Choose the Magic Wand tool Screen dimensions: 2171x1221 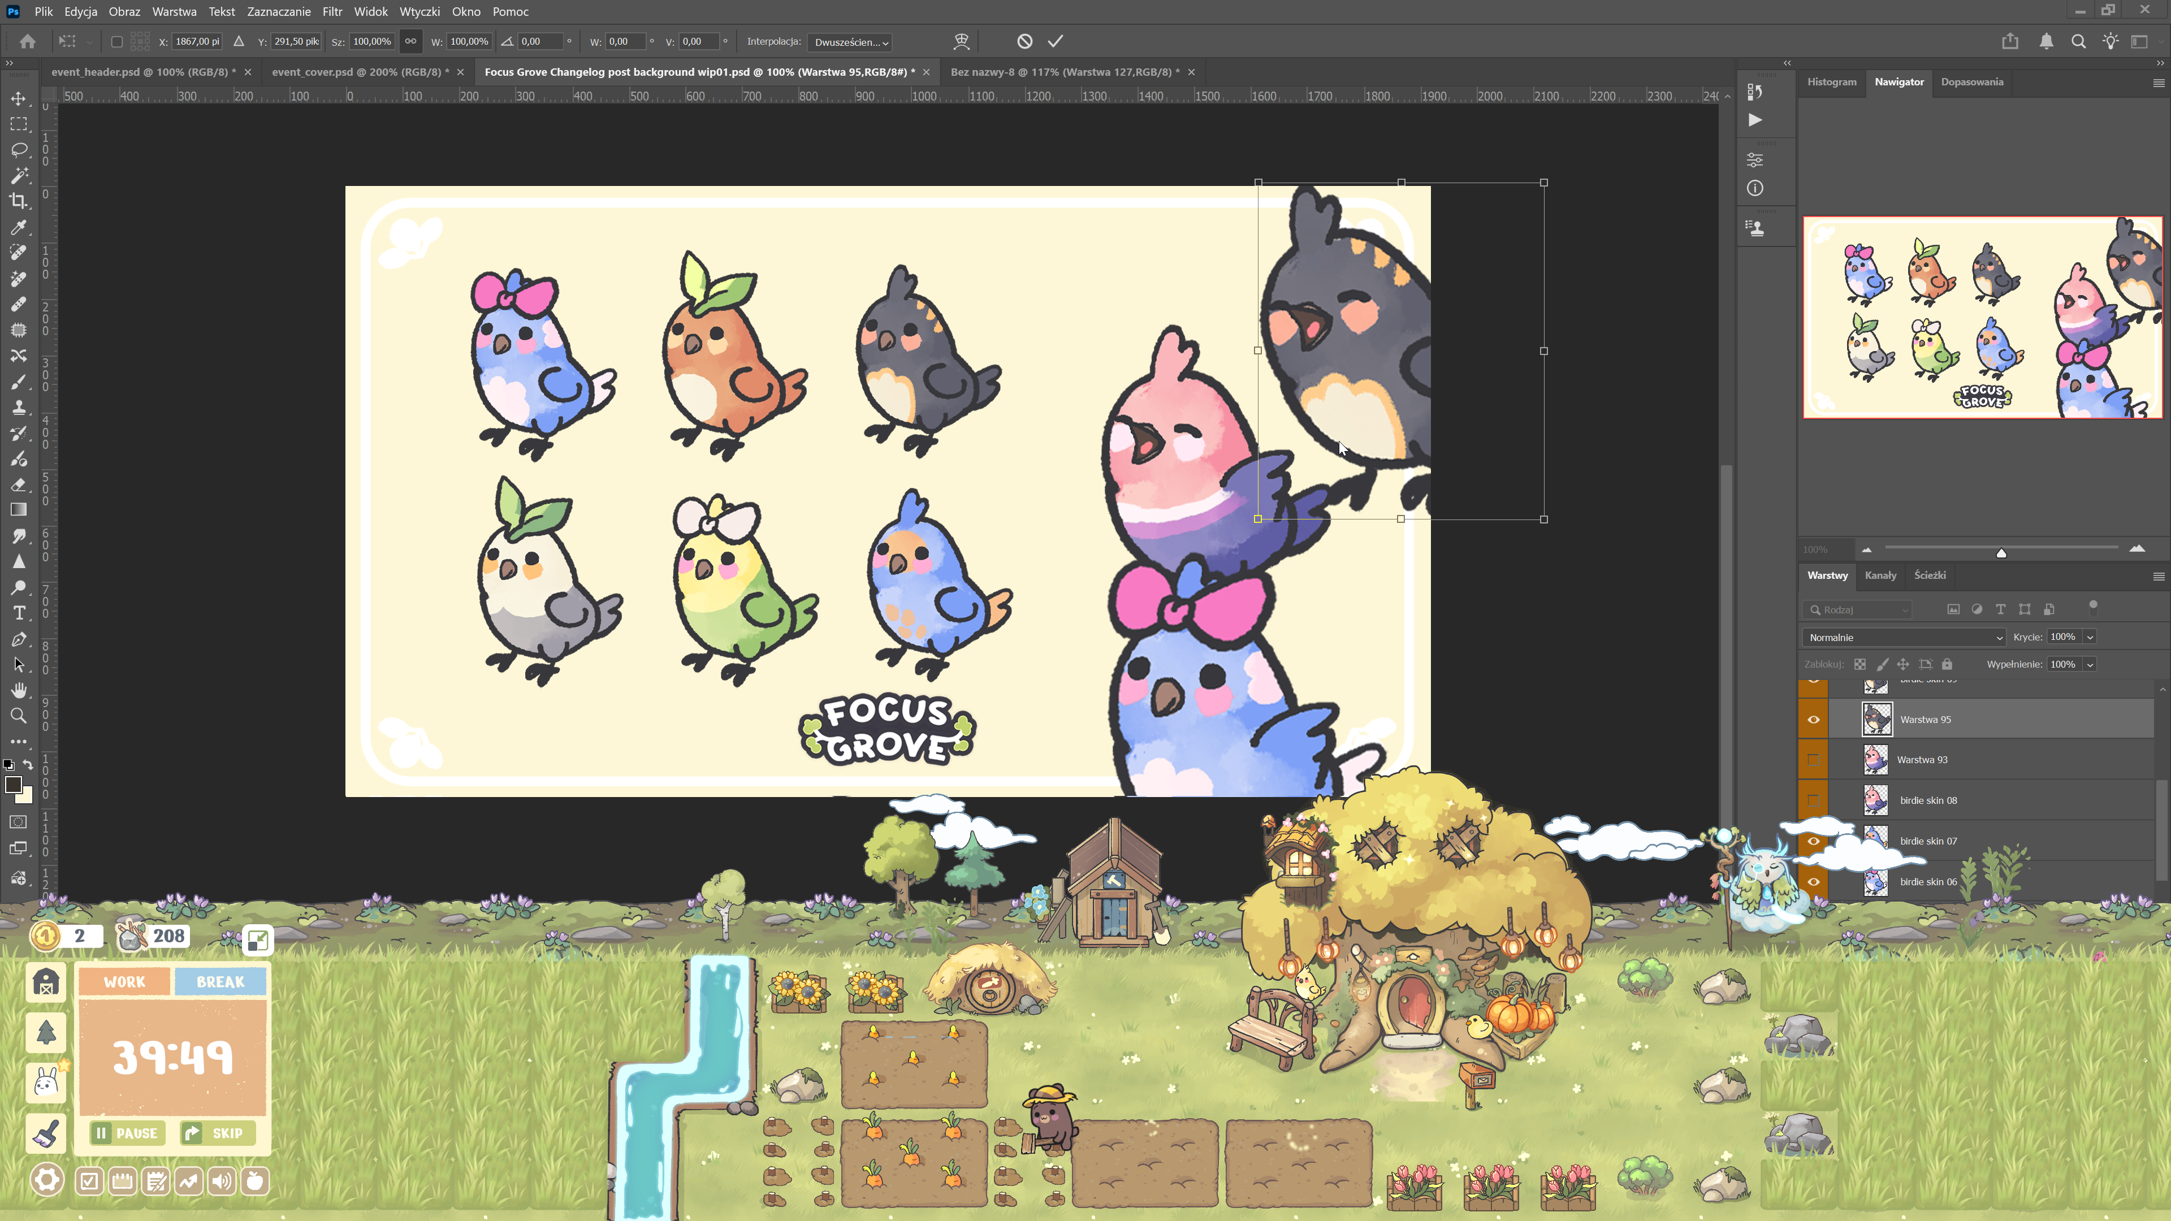coord(19,175)
